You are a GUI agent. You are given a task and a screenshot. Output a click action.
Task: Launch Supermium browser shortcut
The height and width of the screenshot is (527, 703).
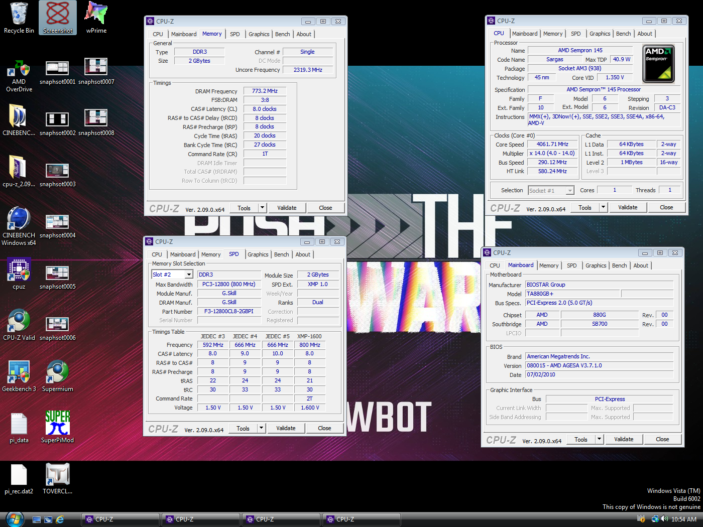58,376
